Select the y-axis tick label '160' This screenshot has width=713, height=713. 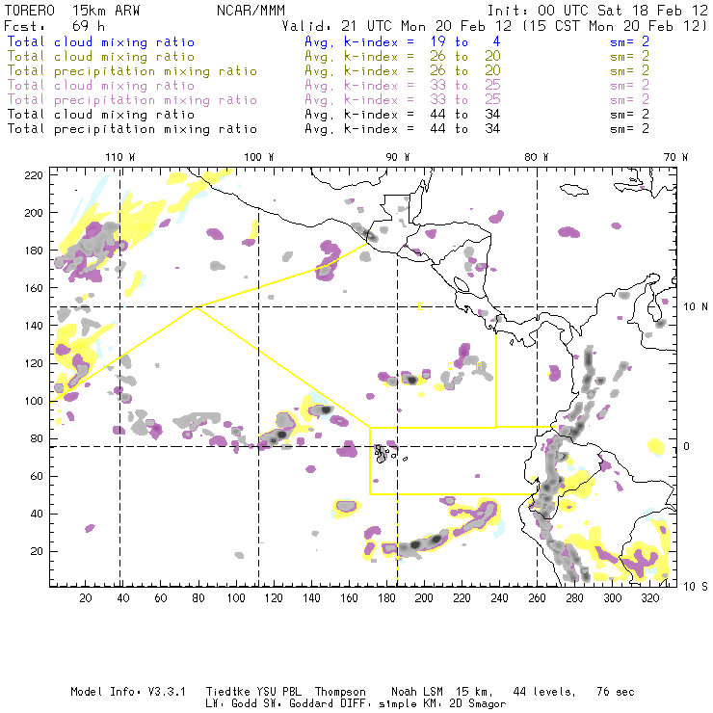(33, 288)
